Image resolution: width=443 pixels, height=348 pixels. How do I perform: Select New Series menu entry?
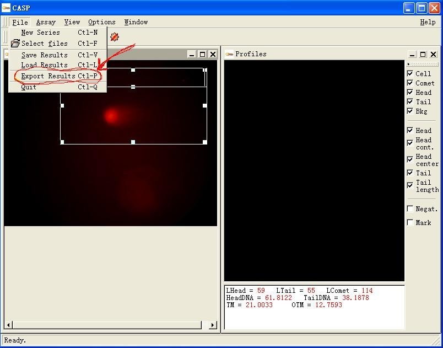pyautogui.click(x=41, y=33)
